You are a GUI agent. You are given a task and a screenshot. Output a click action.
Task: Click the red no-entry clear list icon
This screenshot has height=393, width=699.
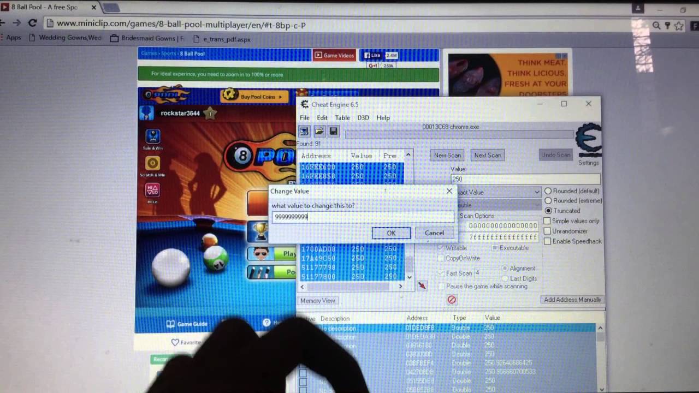click(x=452, y=300)
